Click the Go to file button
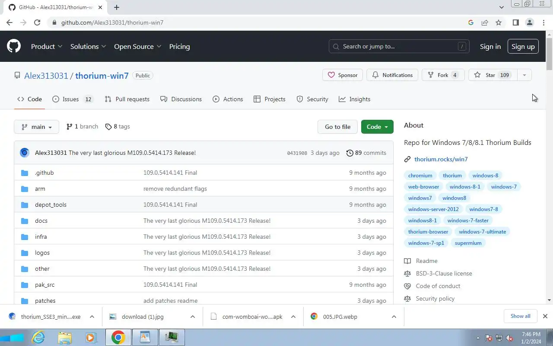The height and width of the screenshot is (346, 553). pos(338,127)
